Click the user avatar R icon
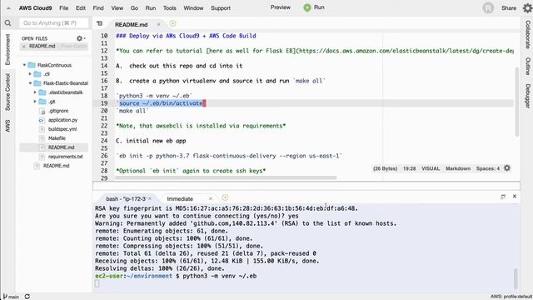 pos(488,7)
